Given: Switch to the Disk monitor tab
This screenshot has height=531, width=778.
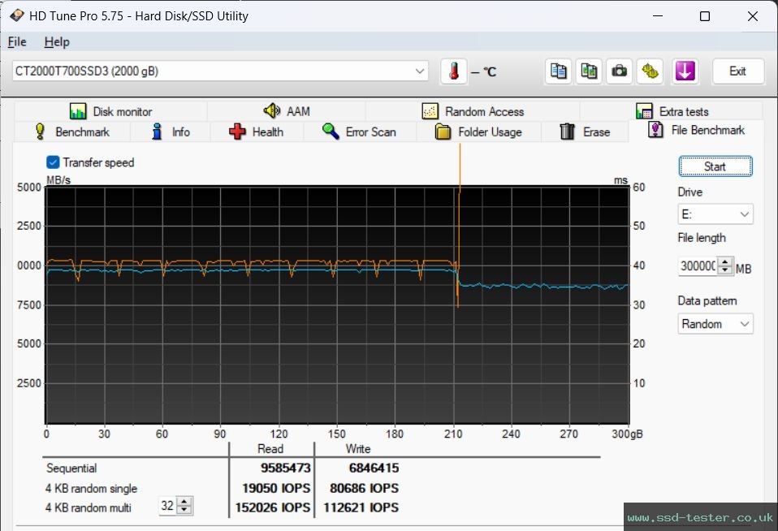Looking at the screenshot, I should click(110, 111).
